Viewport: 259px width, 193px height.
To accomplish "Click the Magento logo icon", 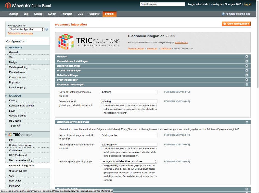I will click(x=8, y=5).
